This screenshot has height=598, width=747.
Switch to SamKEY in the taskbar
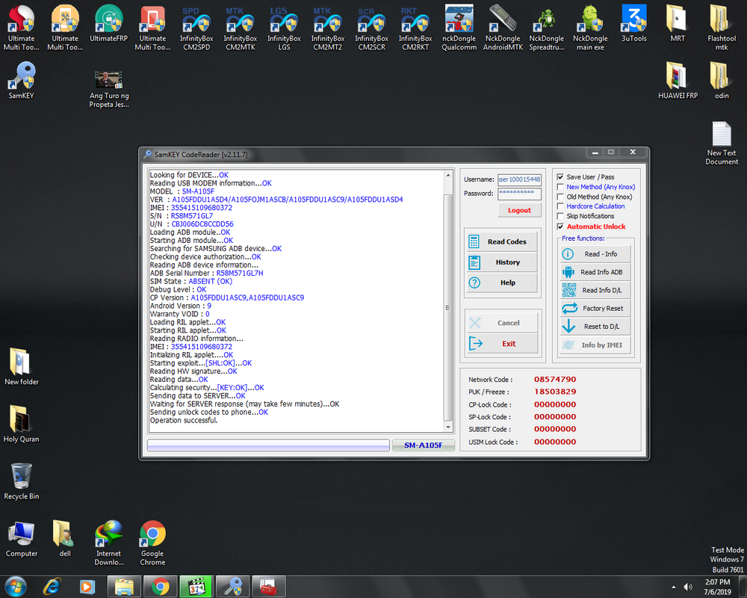pos(232,587)
